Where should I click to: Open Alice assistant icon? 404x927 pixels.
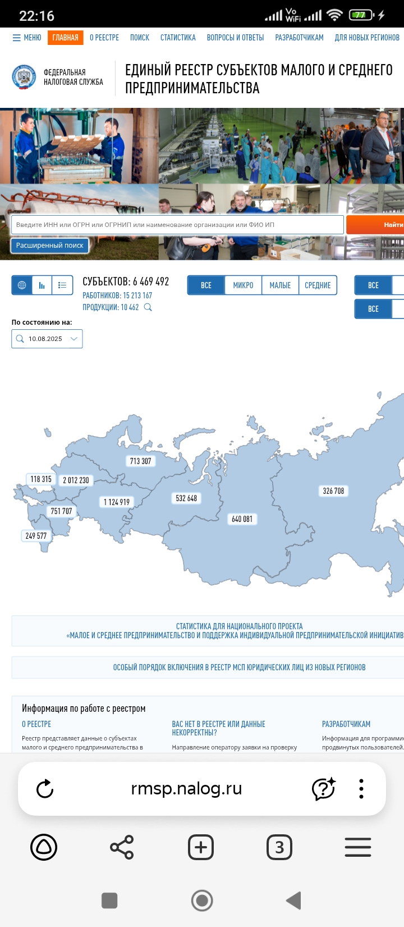tap(44, 847)
